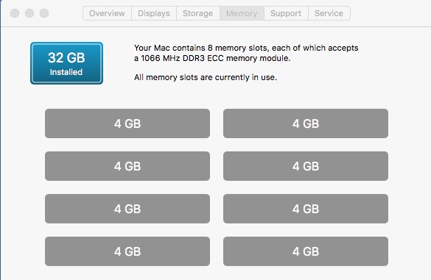The height and width of the screenshot is (280, 431).
Task: Click second-row right 4 GB slot
Action: click(306, 166)
